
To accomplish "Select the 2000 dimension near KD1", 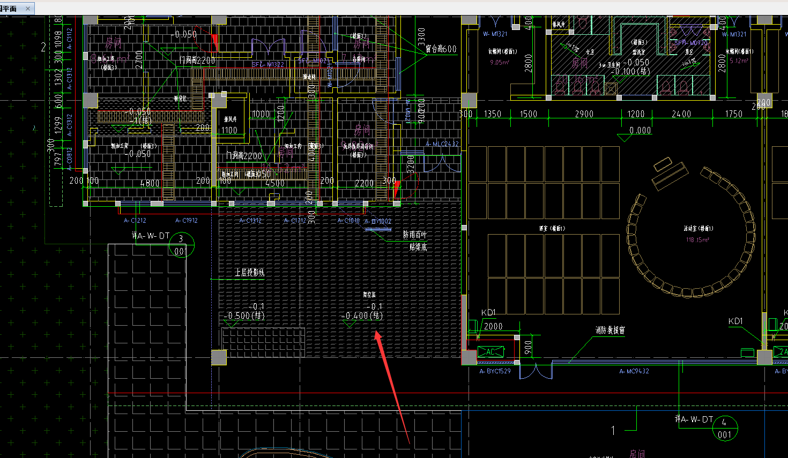I will pyautogui.click(x=493, y=326).
